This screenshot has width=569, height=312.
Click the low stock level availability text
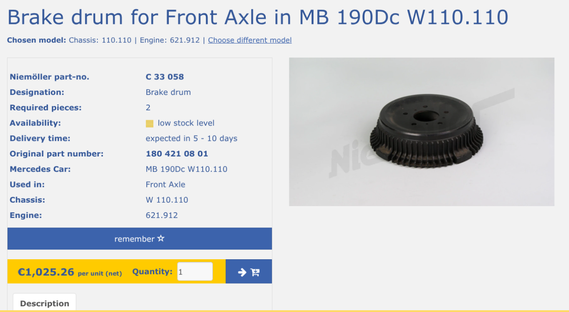186,123
